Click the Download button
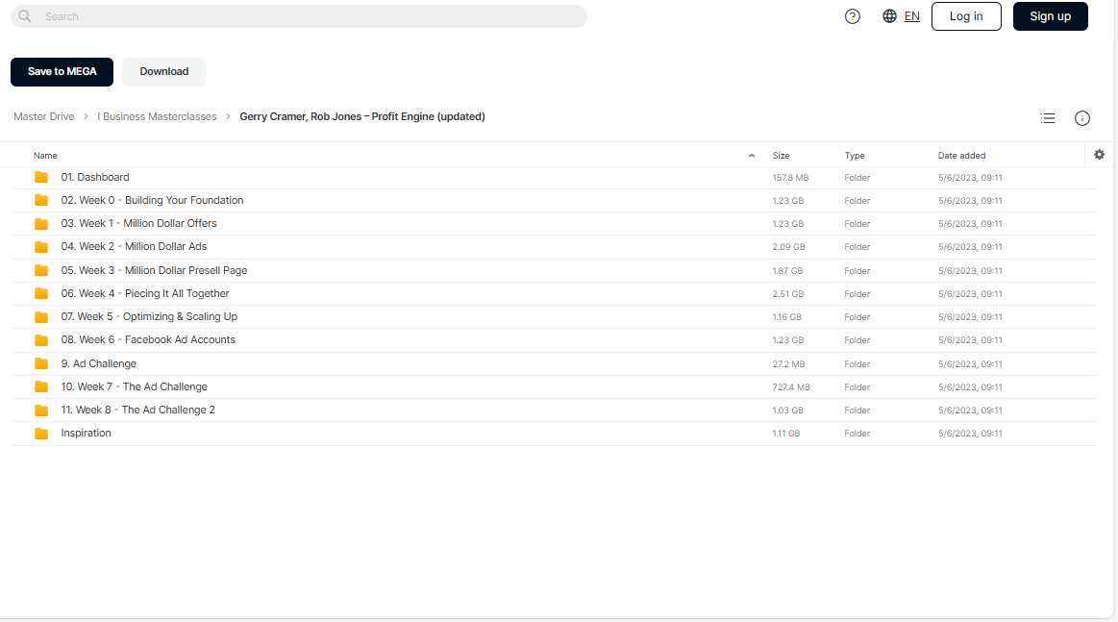 tap(164, 72)
